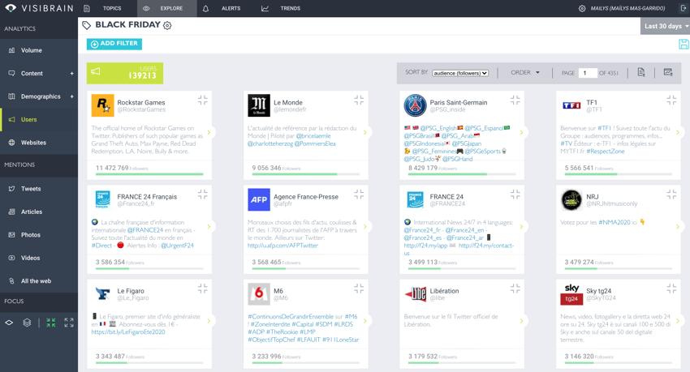Expand Rockstar Games card details arrow
The height and width of the screenshot is (372, 690).
tap(209, 132)
